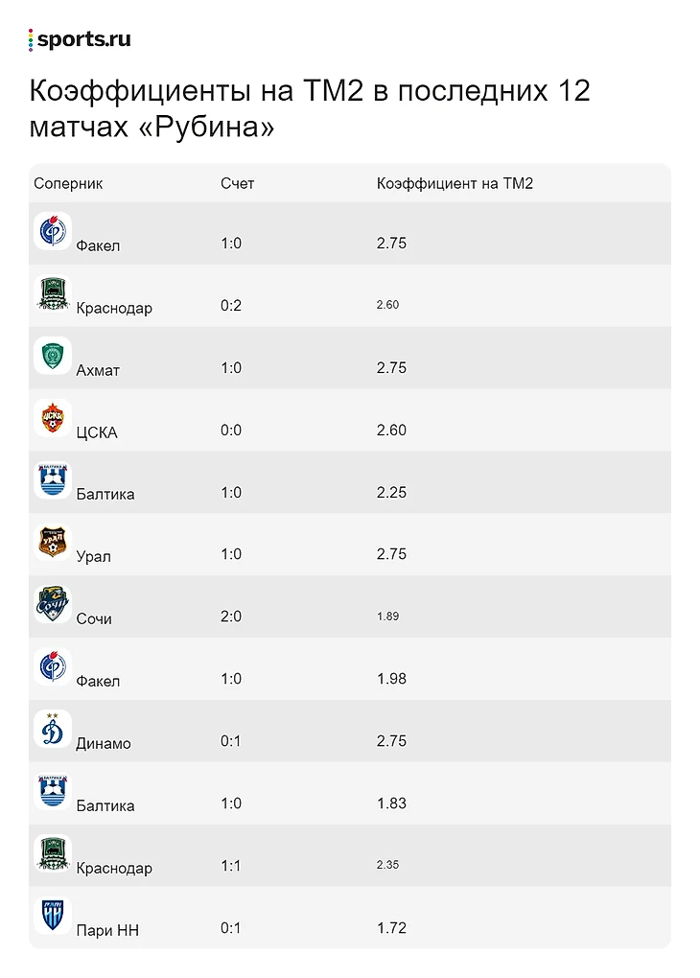Click the second Baltika logo near the bottom
The image size is (700, 978).
tap(53, 791)
